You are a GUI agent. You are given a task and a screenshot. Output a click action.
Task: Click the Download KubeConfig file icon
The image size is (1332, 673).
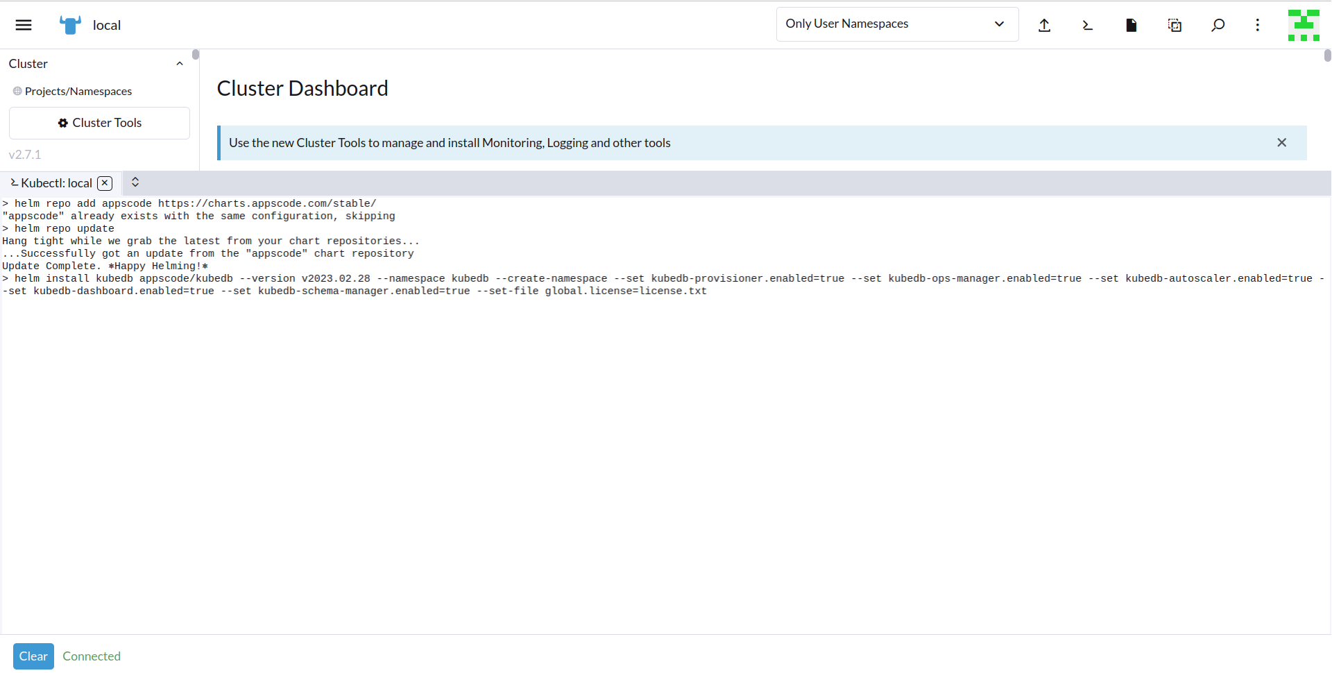click(1131, 25)
